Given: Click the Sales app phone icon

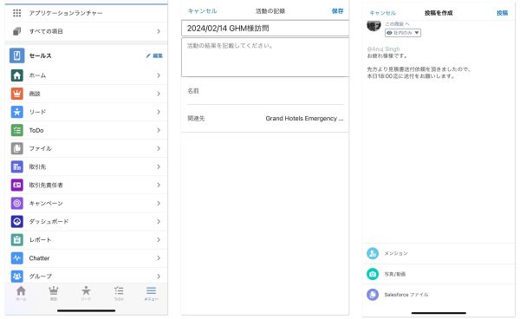Looking at the screenshot, I should (x=17, y=55).
